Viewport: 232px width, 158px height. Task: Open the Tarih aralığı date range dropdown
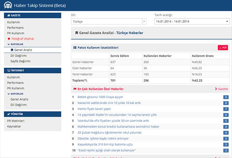[192, 21]
